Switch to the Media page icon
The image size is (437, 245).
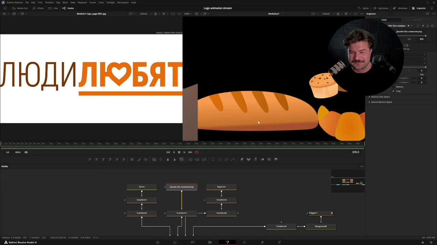click(157, 242)
